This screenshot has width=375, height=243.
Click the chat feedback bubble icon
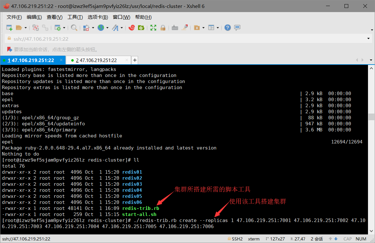click(x=237, y=28)
